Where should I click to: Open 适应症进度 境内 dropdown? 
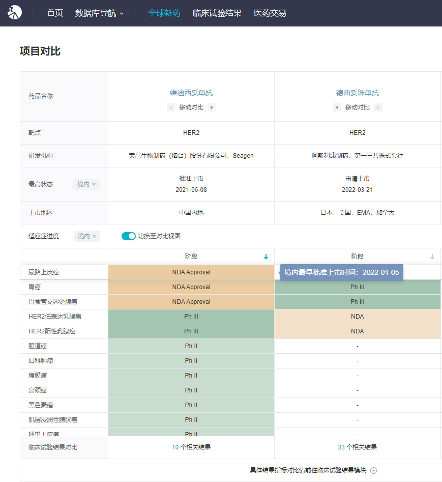(87, 236)
